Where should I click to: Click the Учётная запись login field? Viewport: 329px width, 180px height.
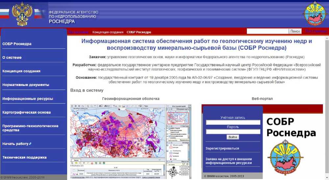(x=233, y=122)
